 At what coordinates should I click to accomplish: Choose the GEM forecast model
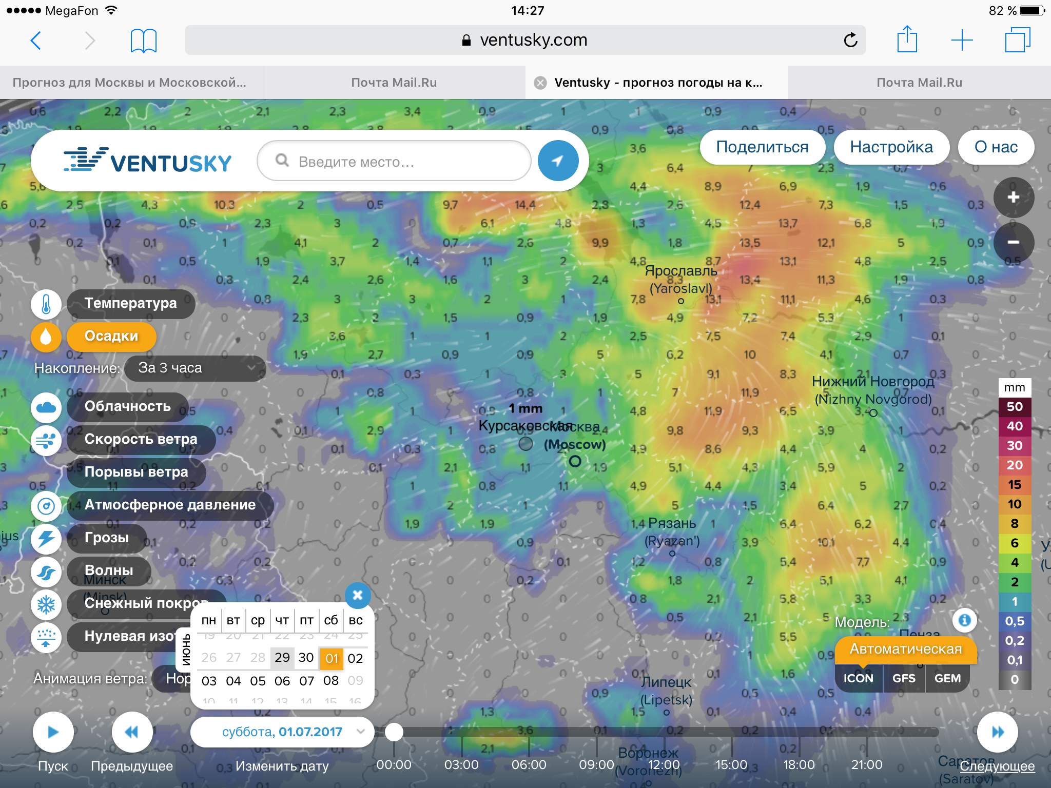coord(947,678)
